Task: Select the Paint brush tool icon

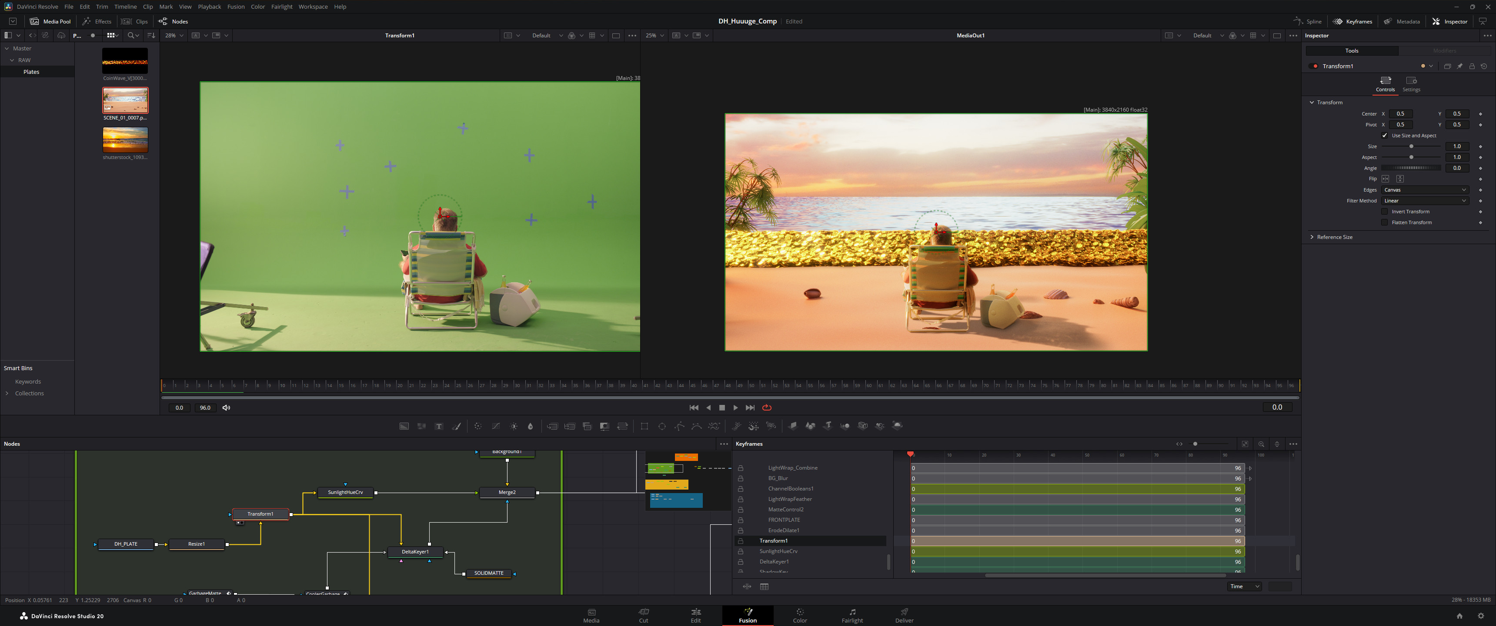Action: [457, 427]
